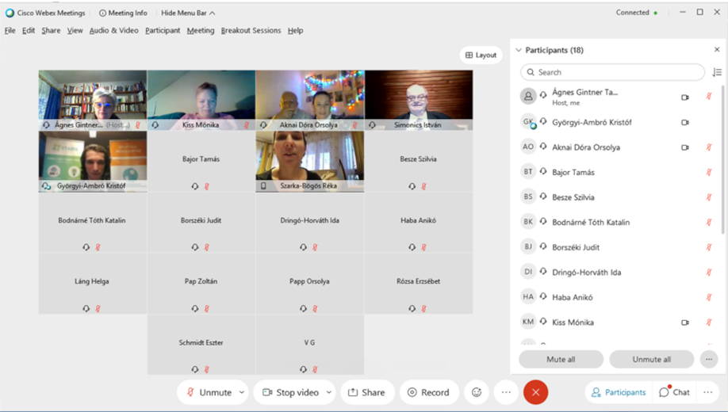The image size is (728, 412).
Task: Click the Cisco Webex Meetings logo icon
Action: pyautogui.click(x=10, y=13)
